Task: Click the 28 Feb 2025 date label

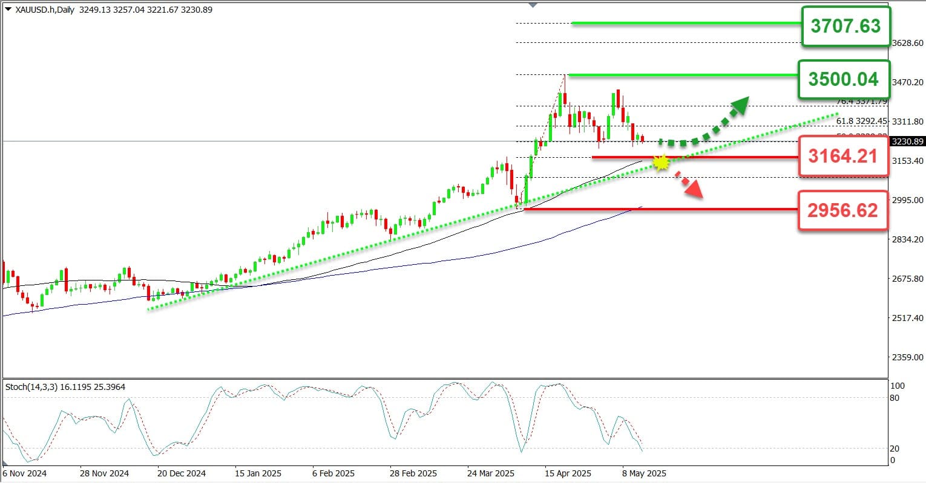Action: [414, 473]
